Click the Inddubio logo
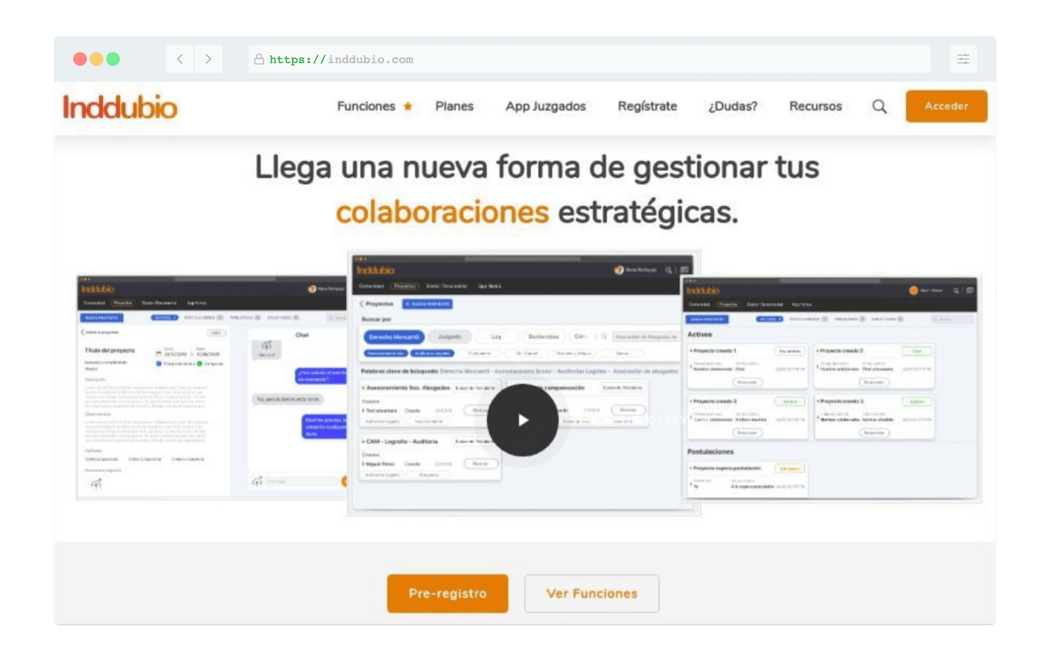 tap(120, 107)
